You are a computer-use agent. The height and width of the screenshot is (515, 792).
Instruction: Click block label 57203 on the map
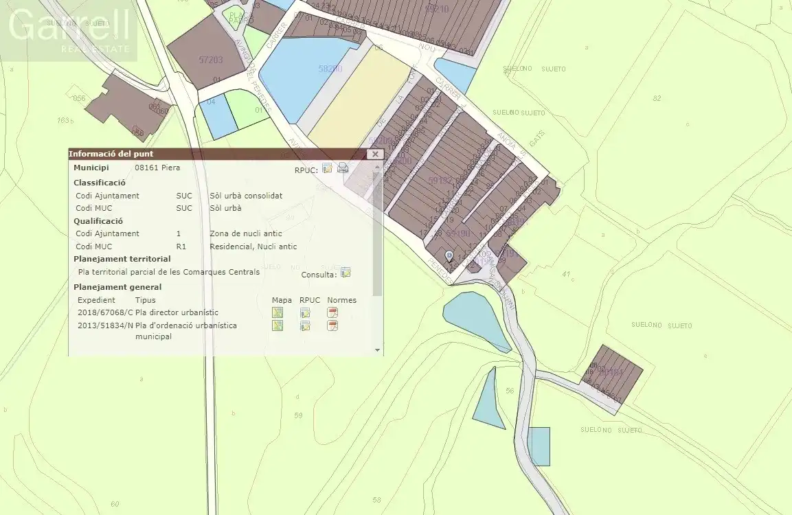point(211,60)
